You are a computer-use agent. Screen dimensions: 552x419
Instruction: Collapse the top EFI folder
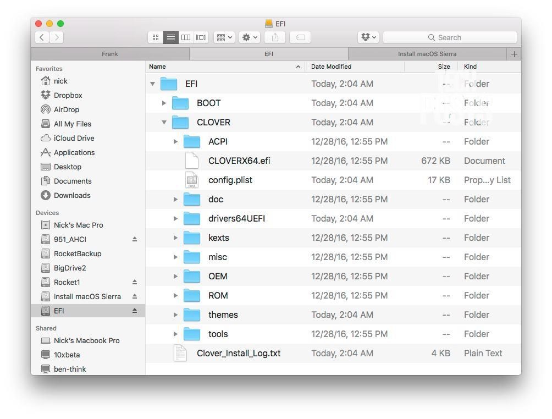[152, 84]
